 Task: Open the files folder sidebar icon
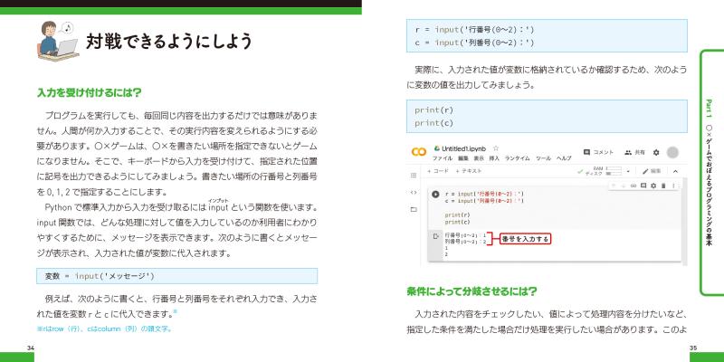click(414, 209)
